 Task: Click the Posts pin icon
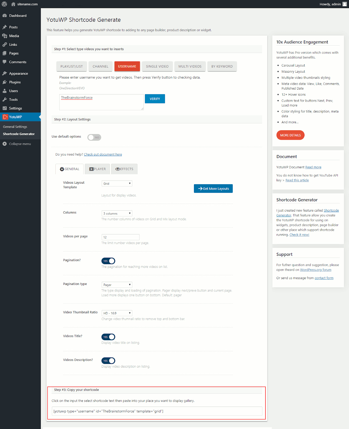(5, 27)
